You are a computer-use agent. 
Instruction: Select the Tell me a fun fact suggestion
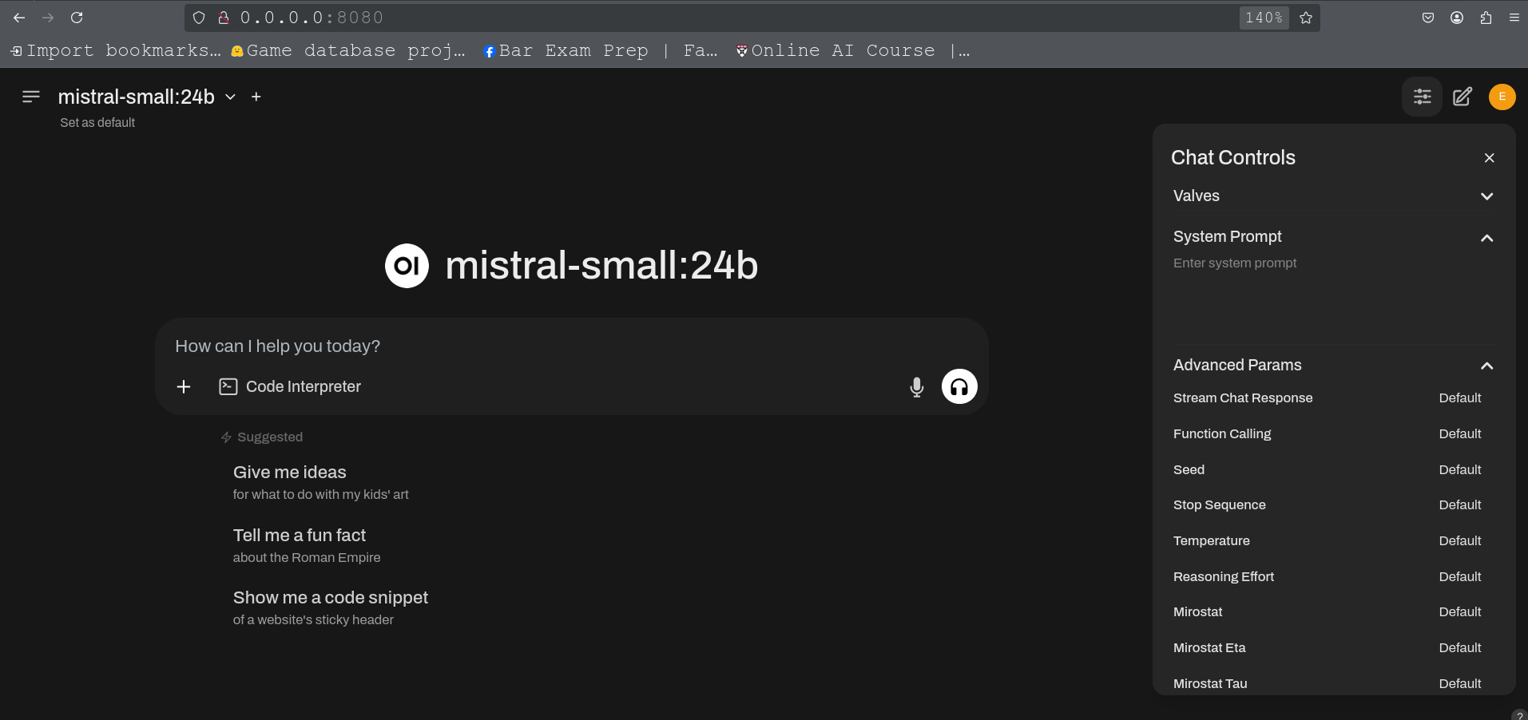click(x=307, y=545)
